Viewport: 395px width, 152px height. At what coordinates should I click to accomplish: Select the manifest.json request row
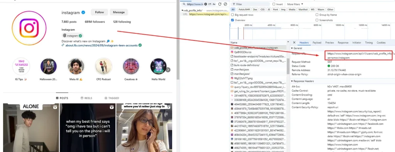pos(258,69)
